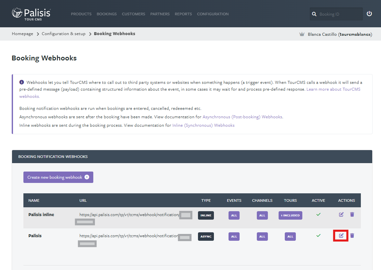
Task: Click the search magnifier icon
Action: pyautogui.click(x=314, y=14)
